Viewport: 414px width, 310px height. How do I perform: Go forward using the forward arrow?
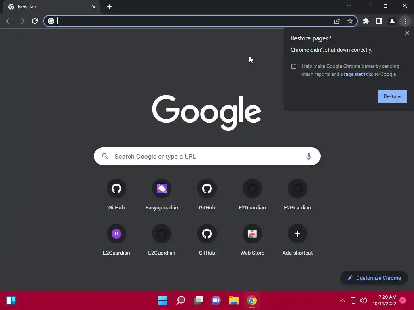(22, 21)
